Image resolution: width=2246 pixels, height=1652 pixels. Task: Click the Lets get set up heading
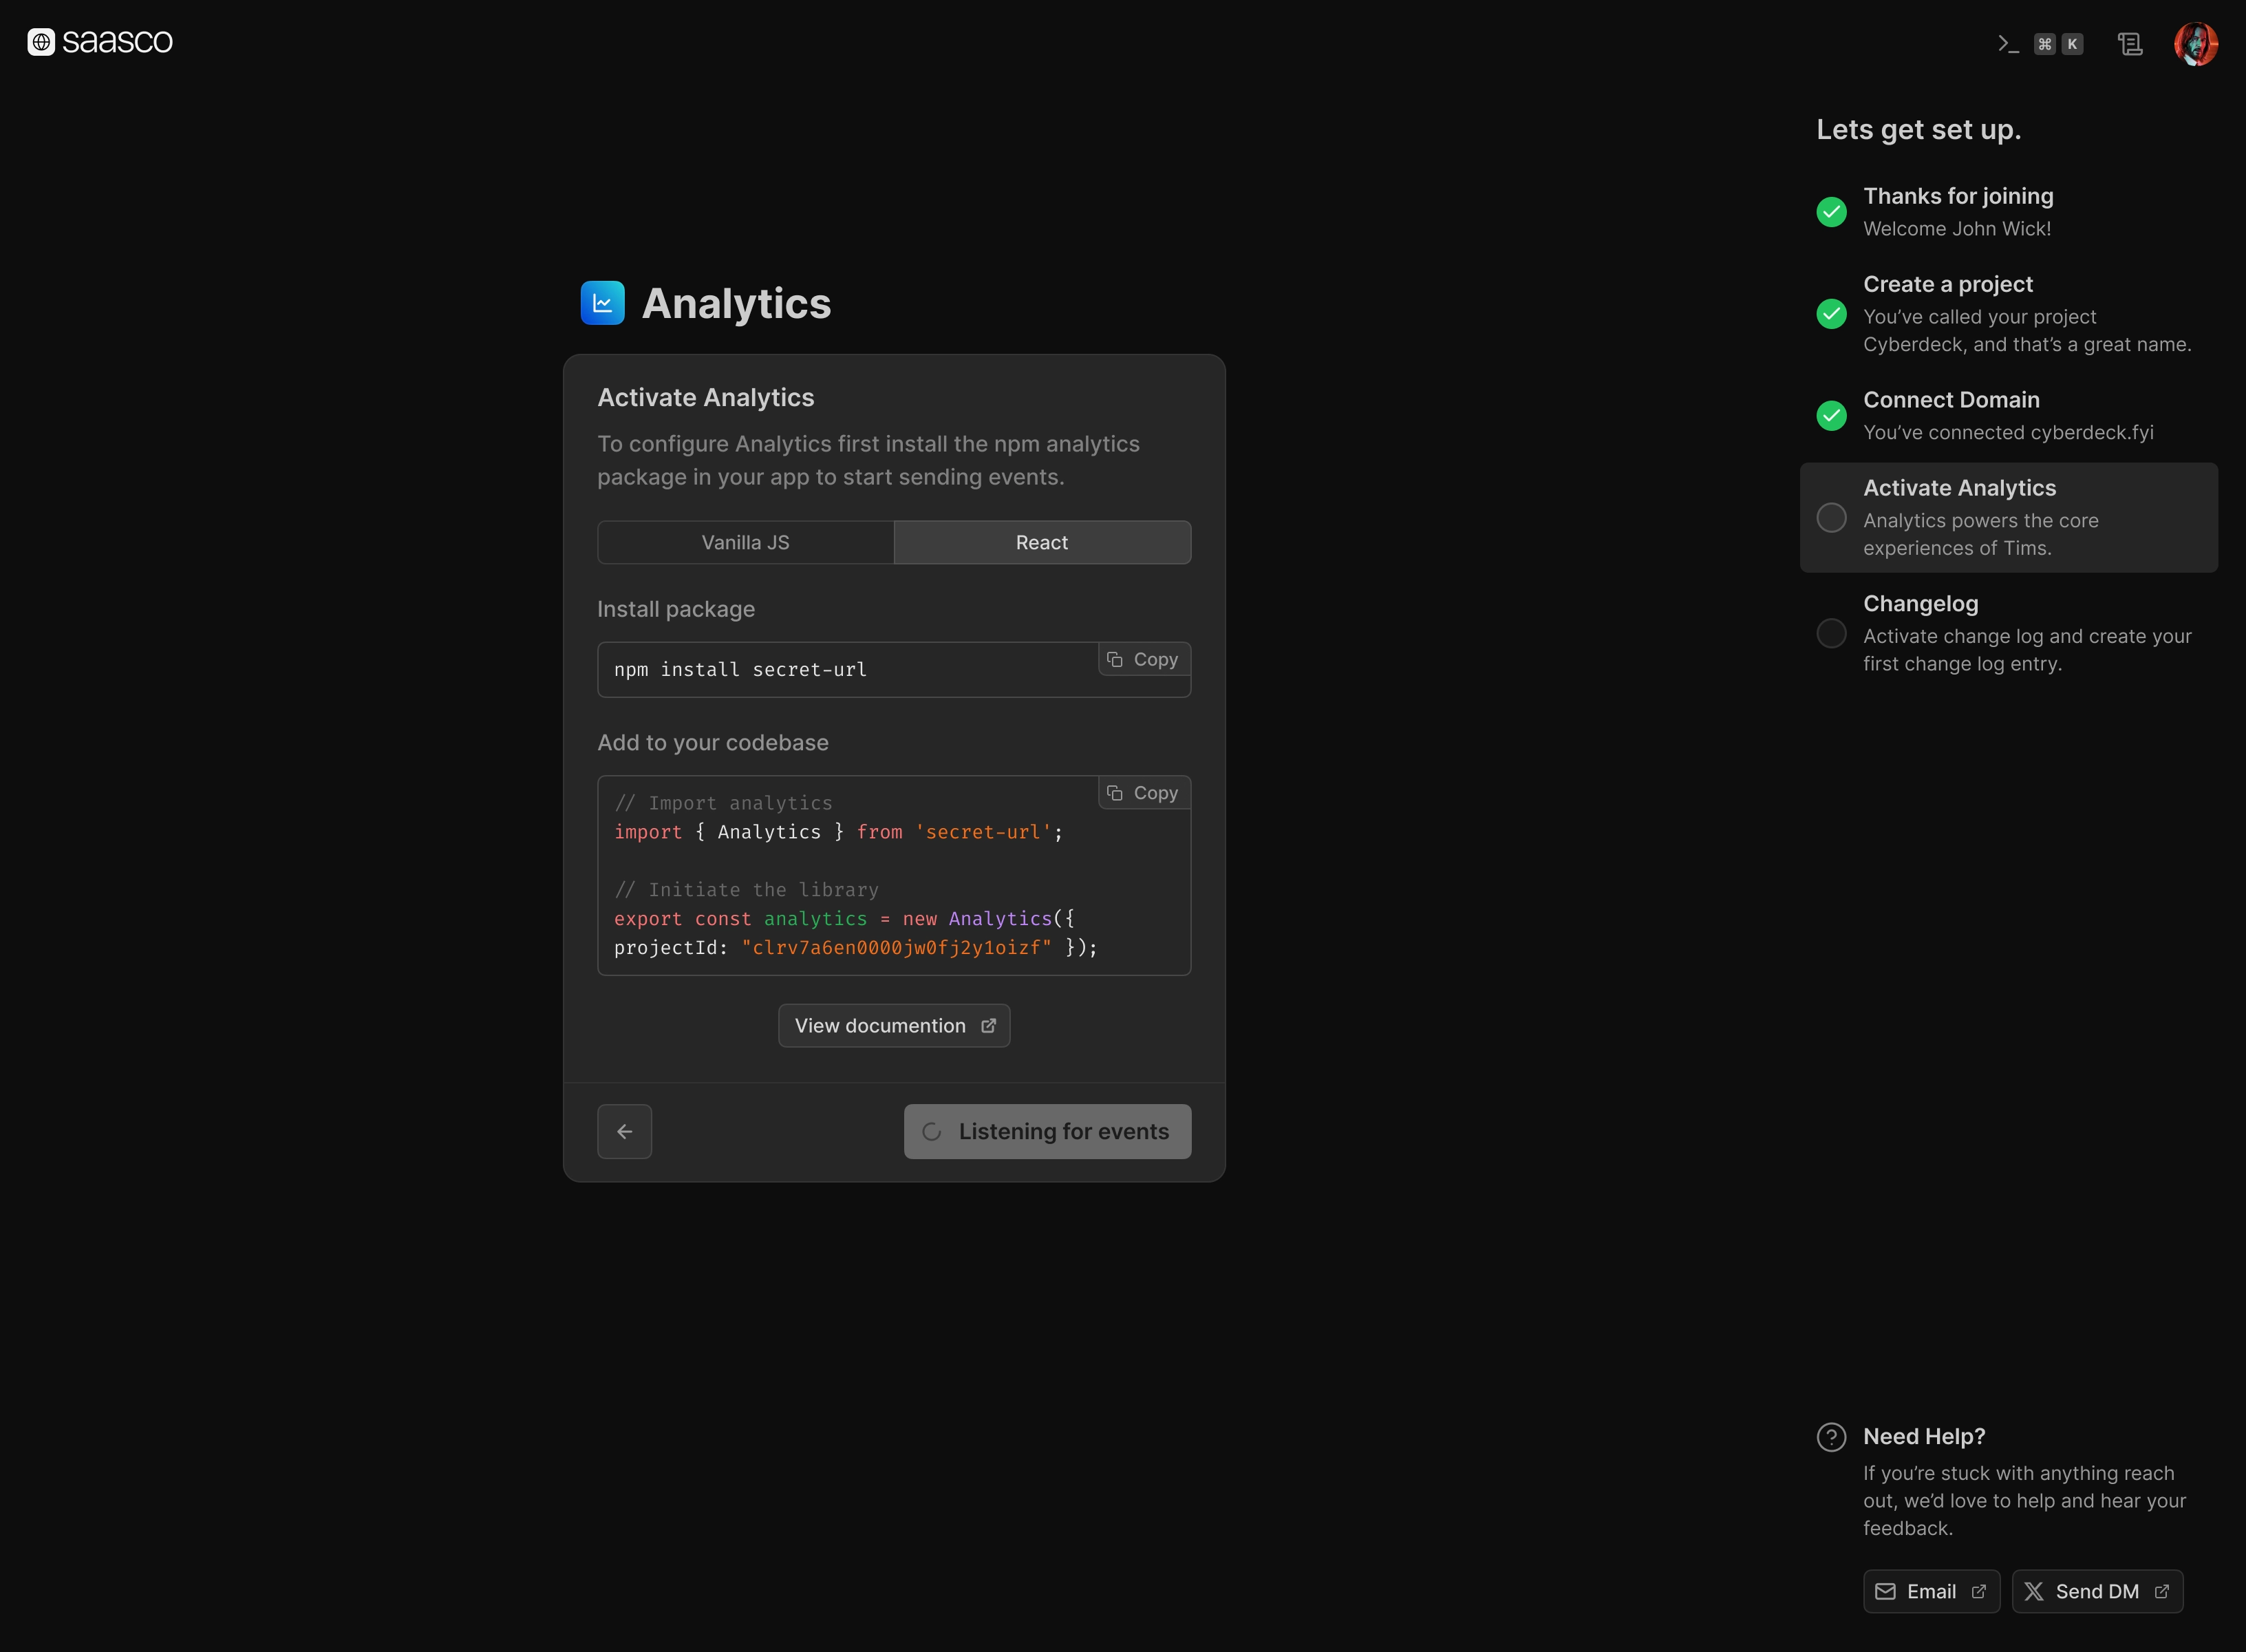coord(1918,130)
